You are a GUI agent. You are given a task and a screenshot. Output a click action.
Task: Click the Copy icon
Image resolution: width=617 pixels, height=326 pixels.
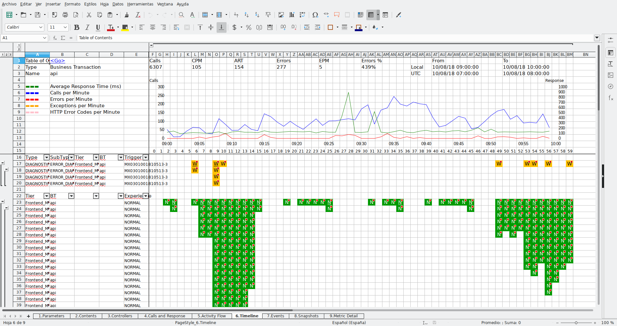click(x=100, y=15)
